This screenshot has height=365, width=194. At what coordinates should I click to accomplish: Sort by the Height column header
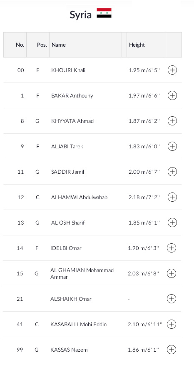coord(137,45)
